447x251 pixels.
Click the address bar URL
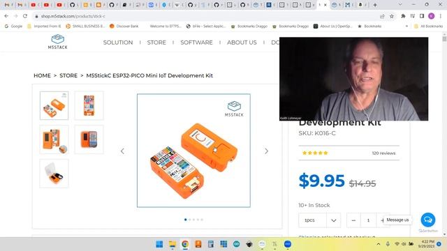[x=73, y=16]
